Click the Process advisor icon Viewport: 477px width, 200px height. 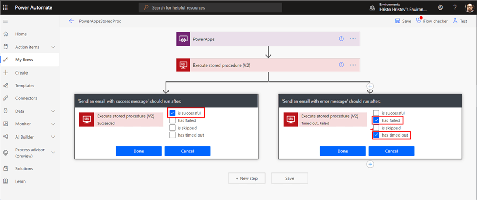(x=5, y=153)
